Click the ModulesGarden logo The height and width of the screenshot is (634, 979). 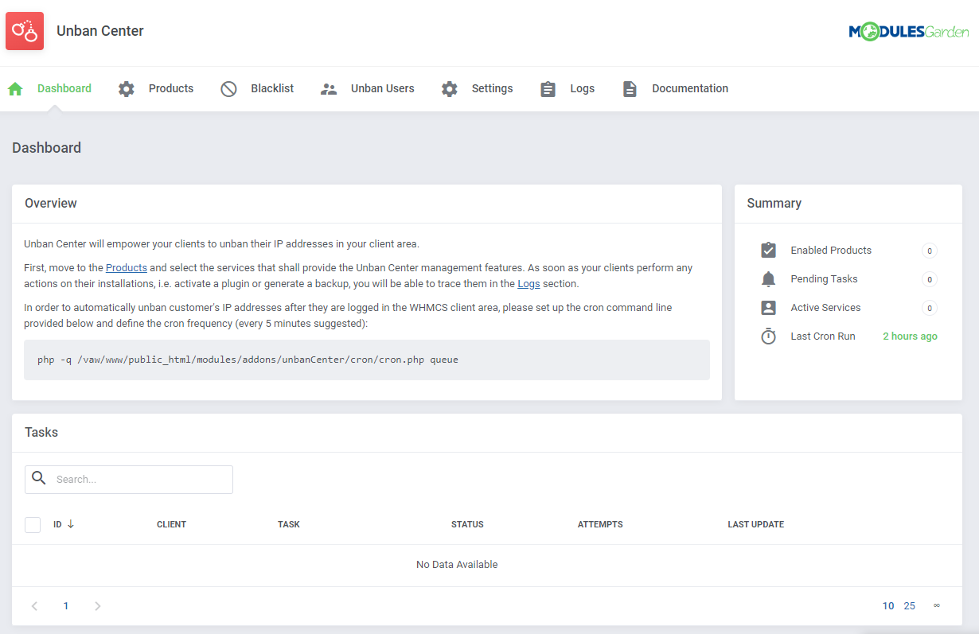(x=909, y=32)
